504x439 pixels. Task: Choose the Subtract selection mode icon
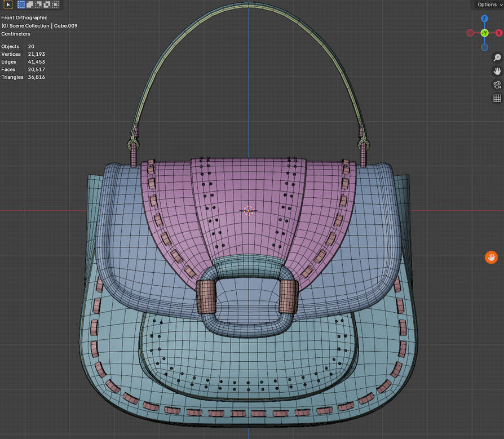[38, 5]
